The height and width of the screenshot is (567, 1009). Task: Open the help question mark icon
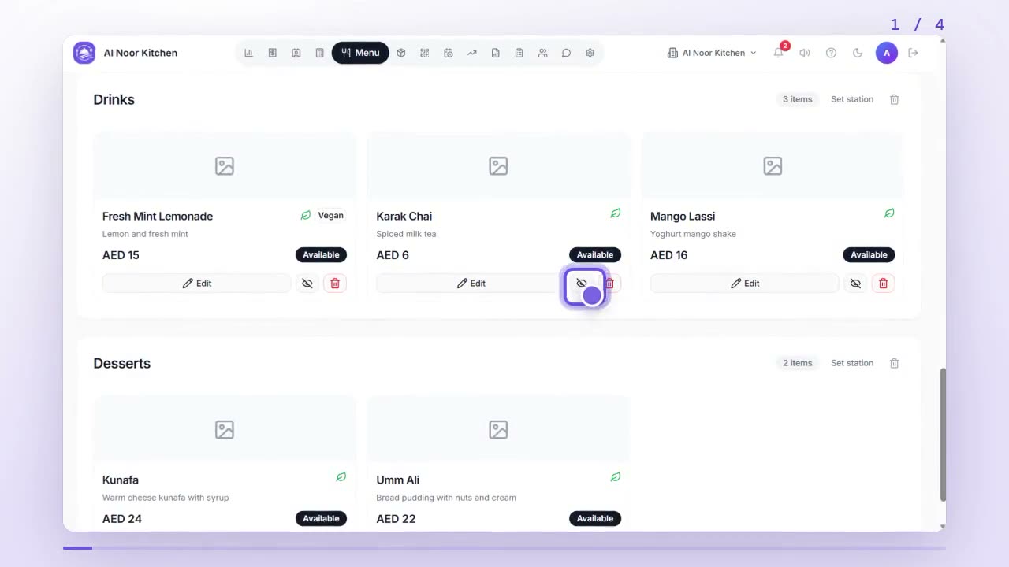click(x=831, y=53)
